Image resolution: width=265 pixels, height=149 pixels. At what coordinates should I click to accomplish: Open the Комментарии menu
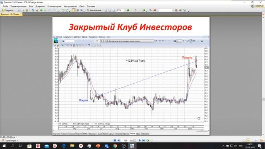(x=54, y=6)
